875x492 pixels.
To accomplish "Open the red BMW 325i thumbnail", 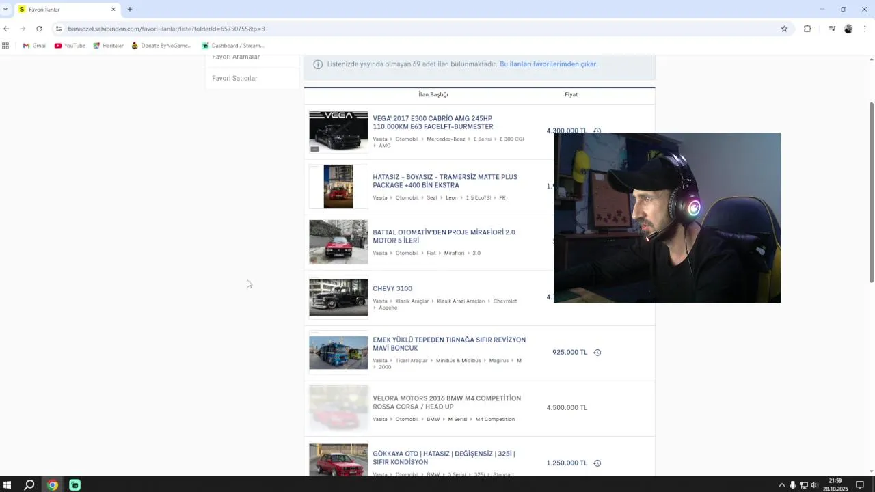I will 338,460.
